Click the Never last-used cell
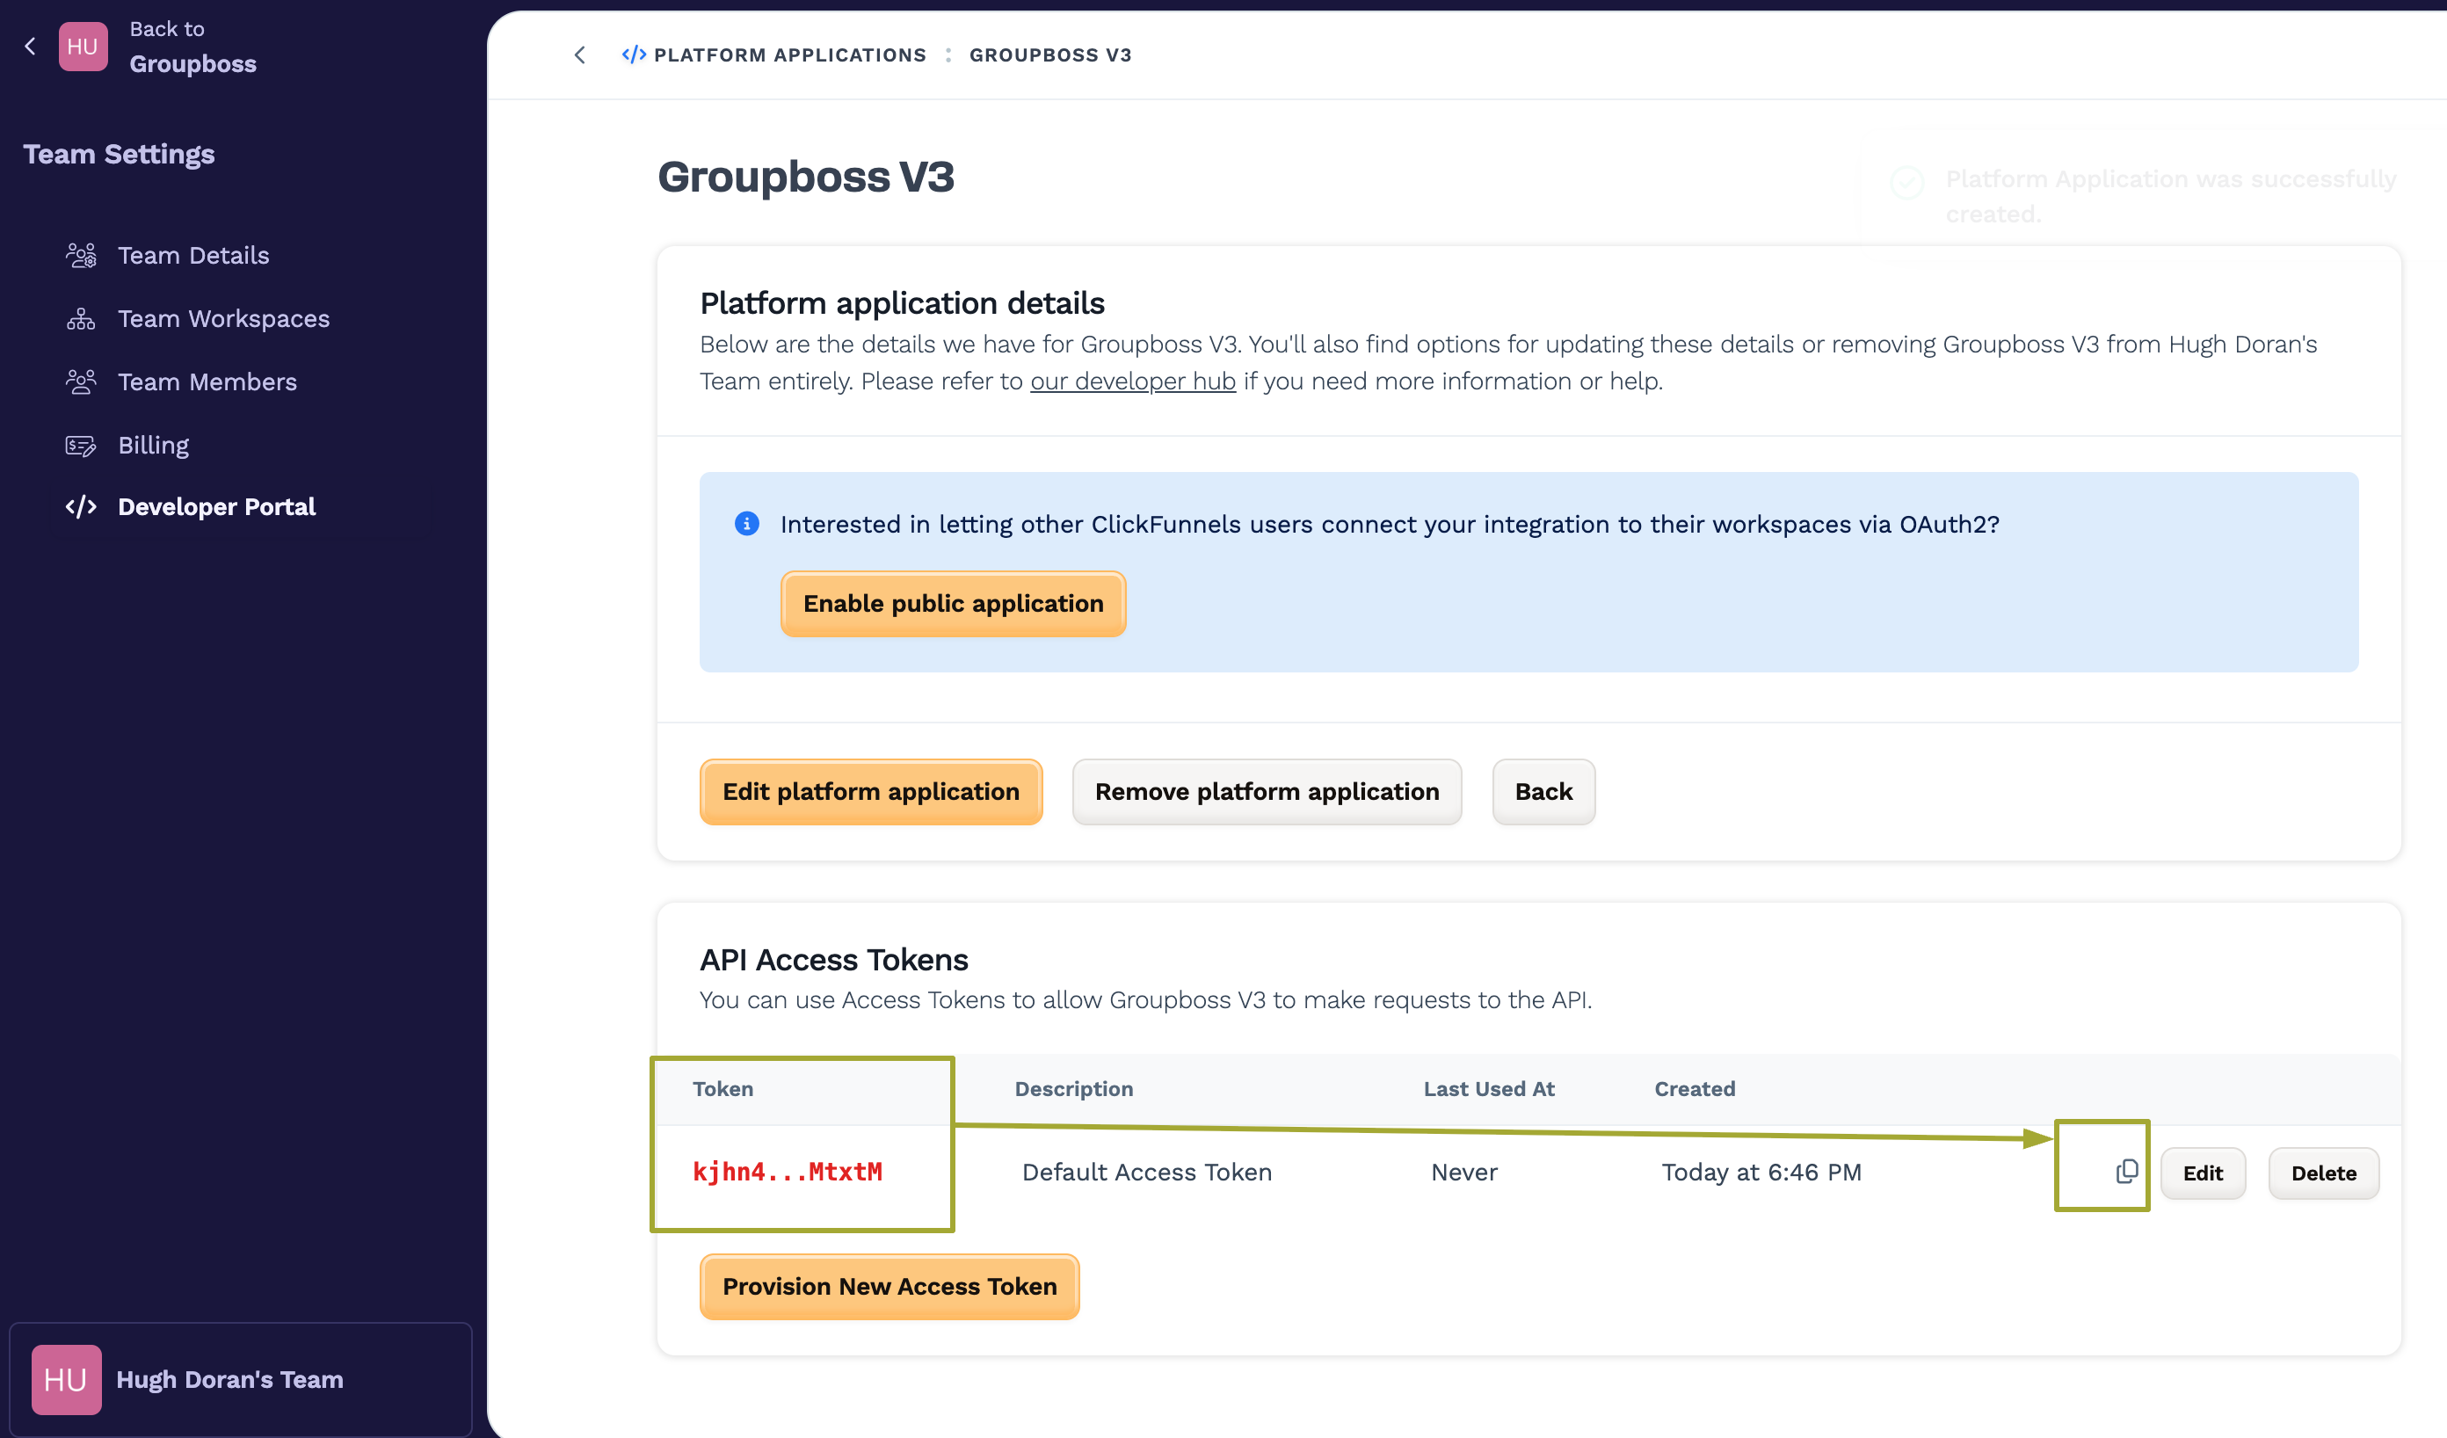Image resolution: width=2447 pixels, height=1438 pixels. pyautogui.click(x=1464, y=1172)
